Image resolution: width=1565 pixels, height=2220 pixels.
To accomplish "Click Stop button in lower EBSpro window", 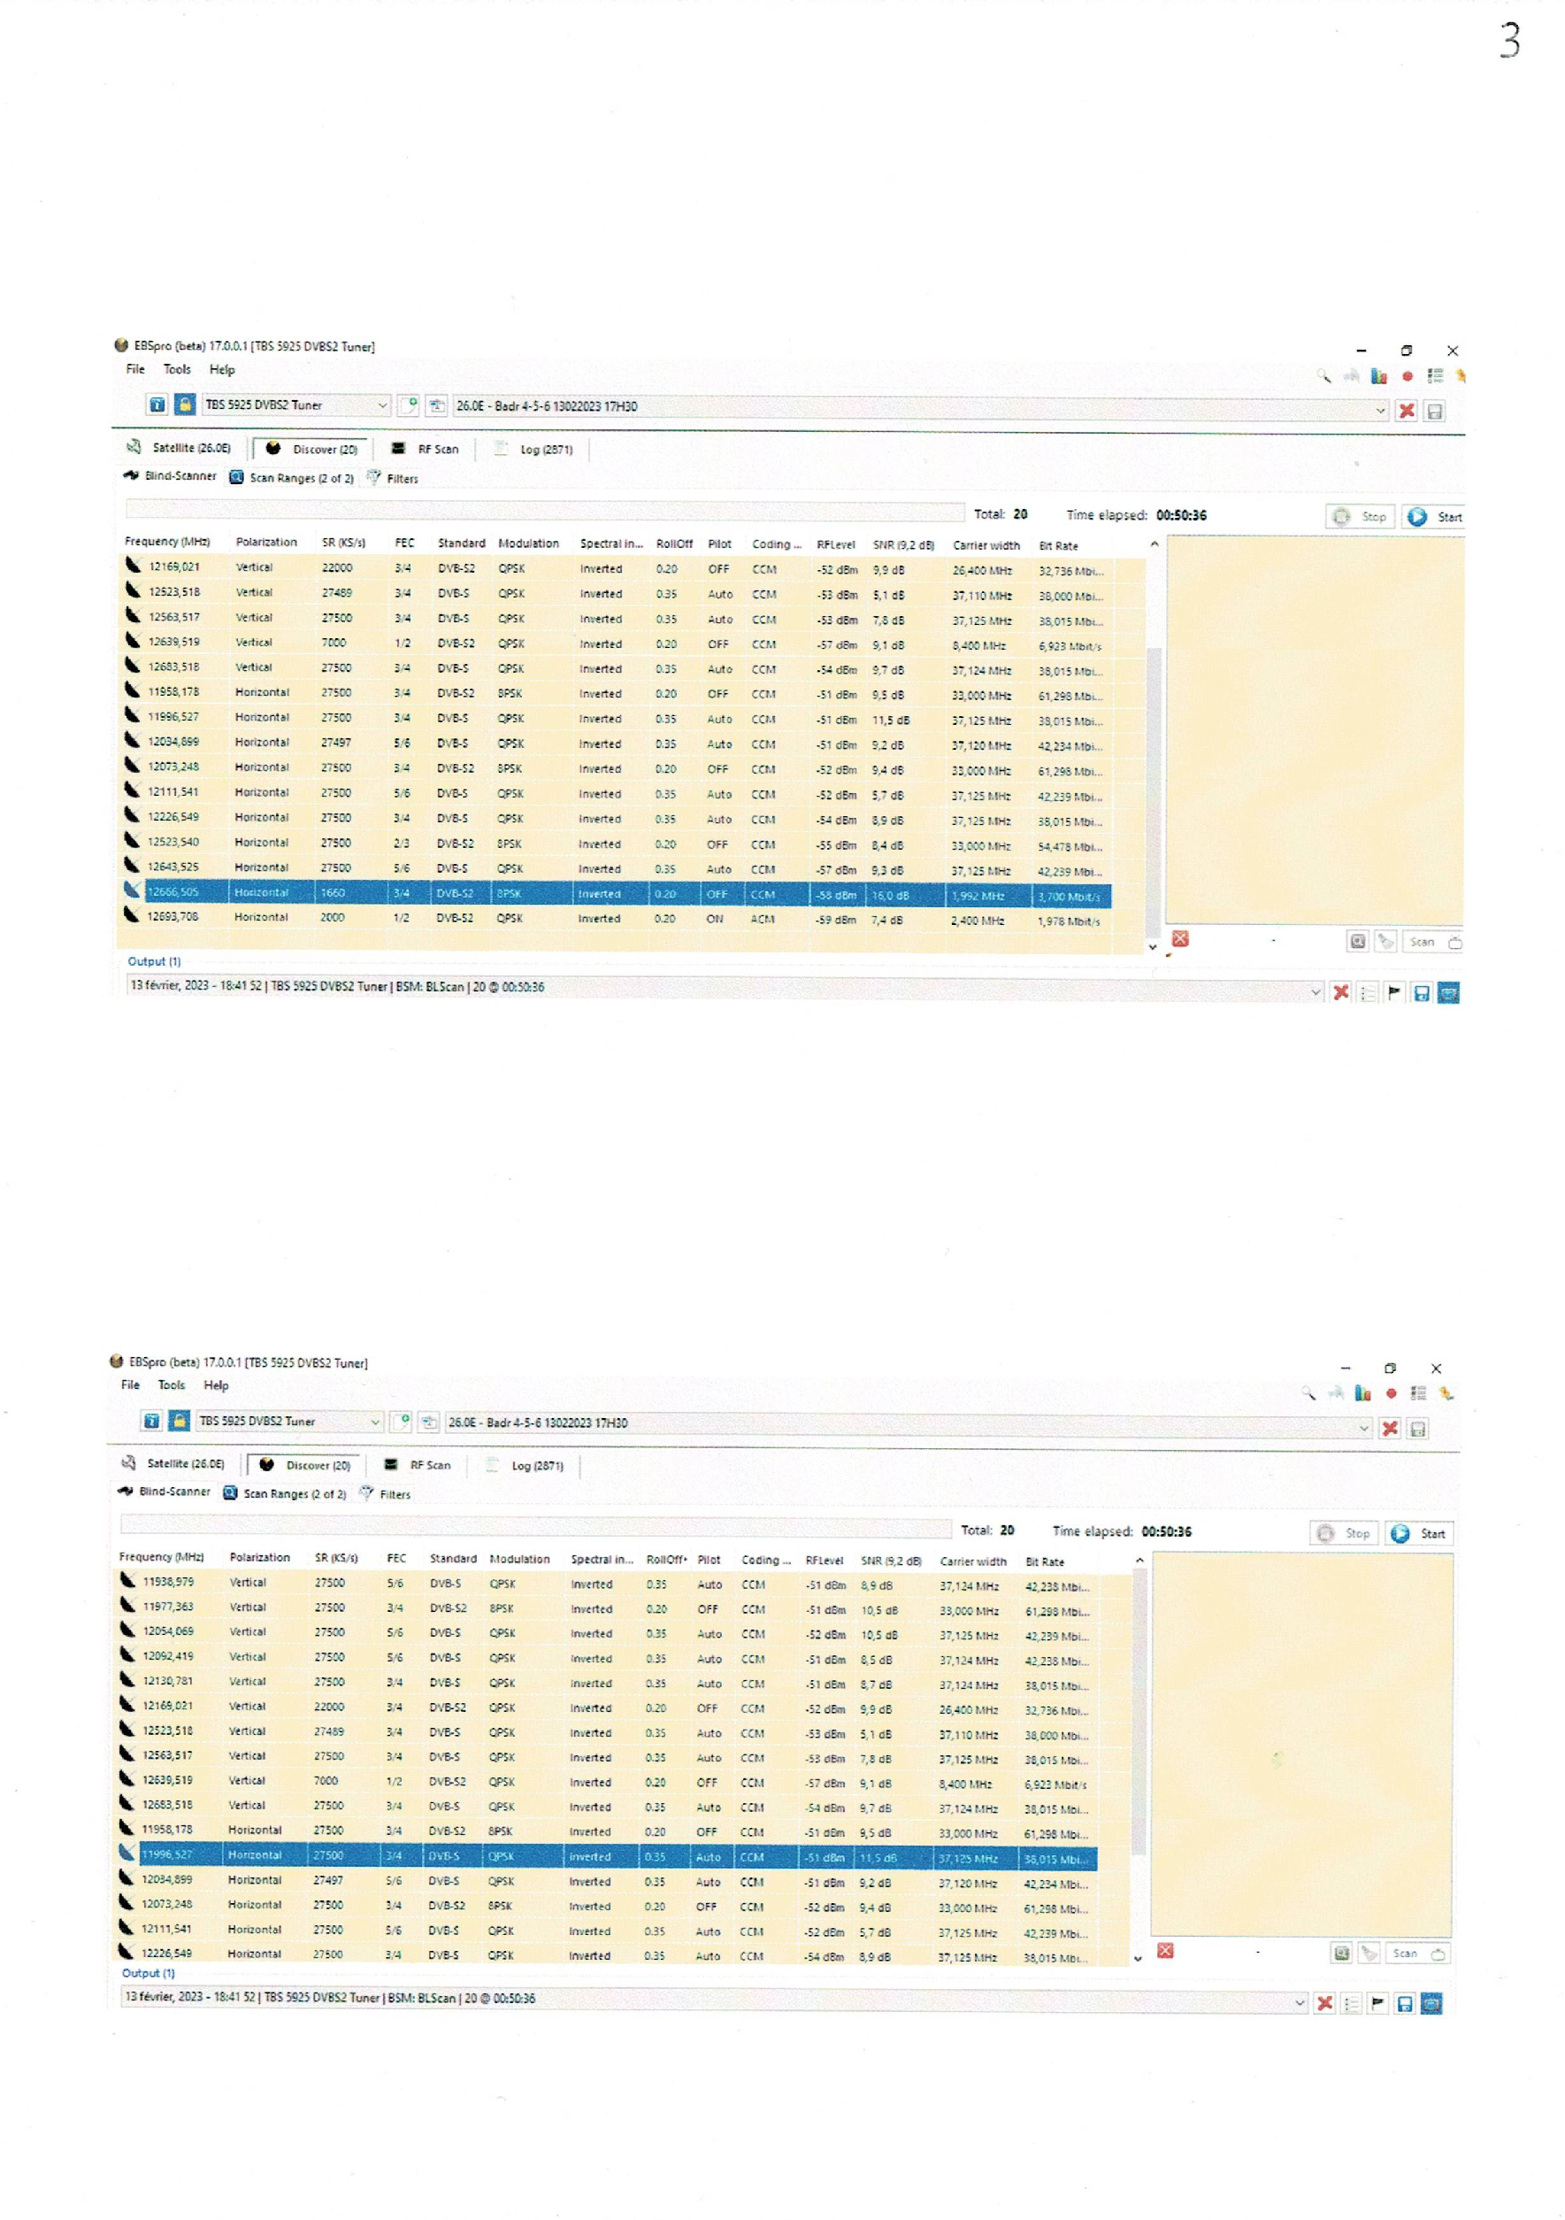I will click(x=1345, y=1535).
